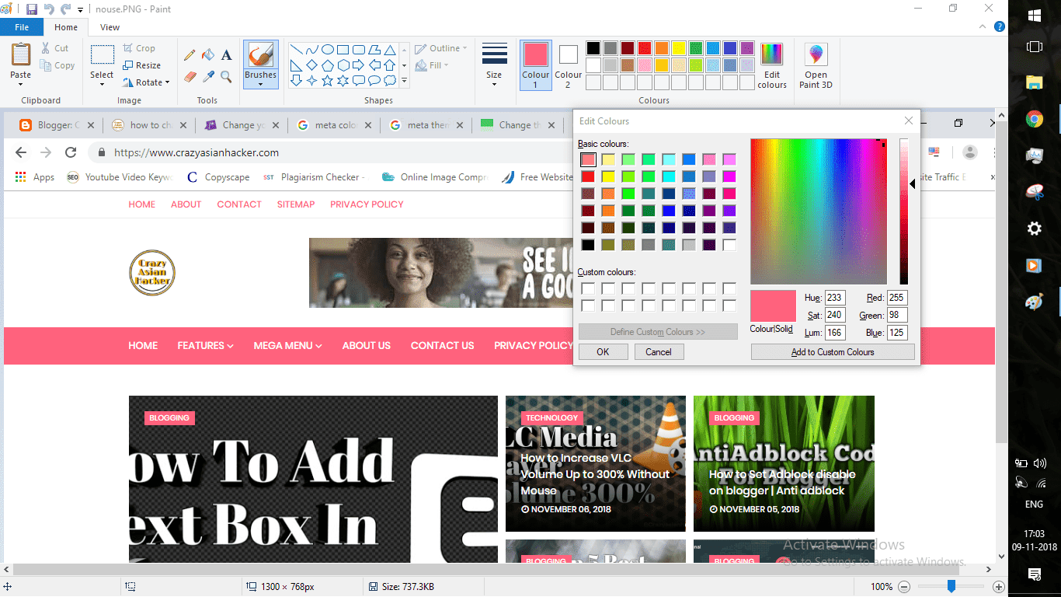Pick purple in the ribbon colour palette
Viewport: 1061px width, 597px height.
(746, 48)
